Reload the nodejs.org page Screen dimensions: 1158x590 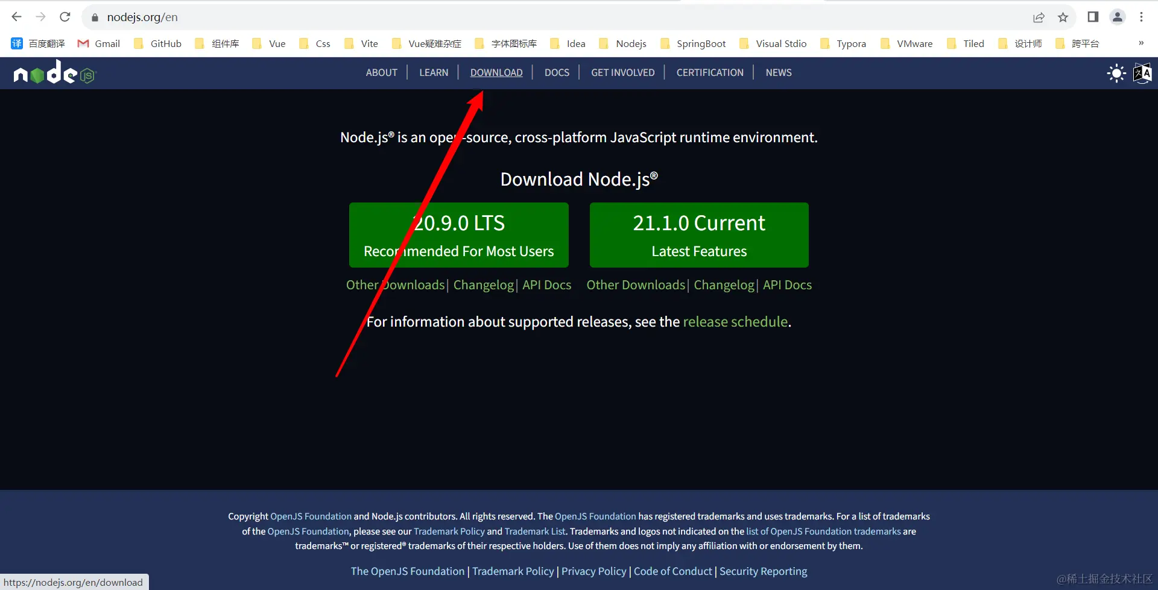[65, 17]
